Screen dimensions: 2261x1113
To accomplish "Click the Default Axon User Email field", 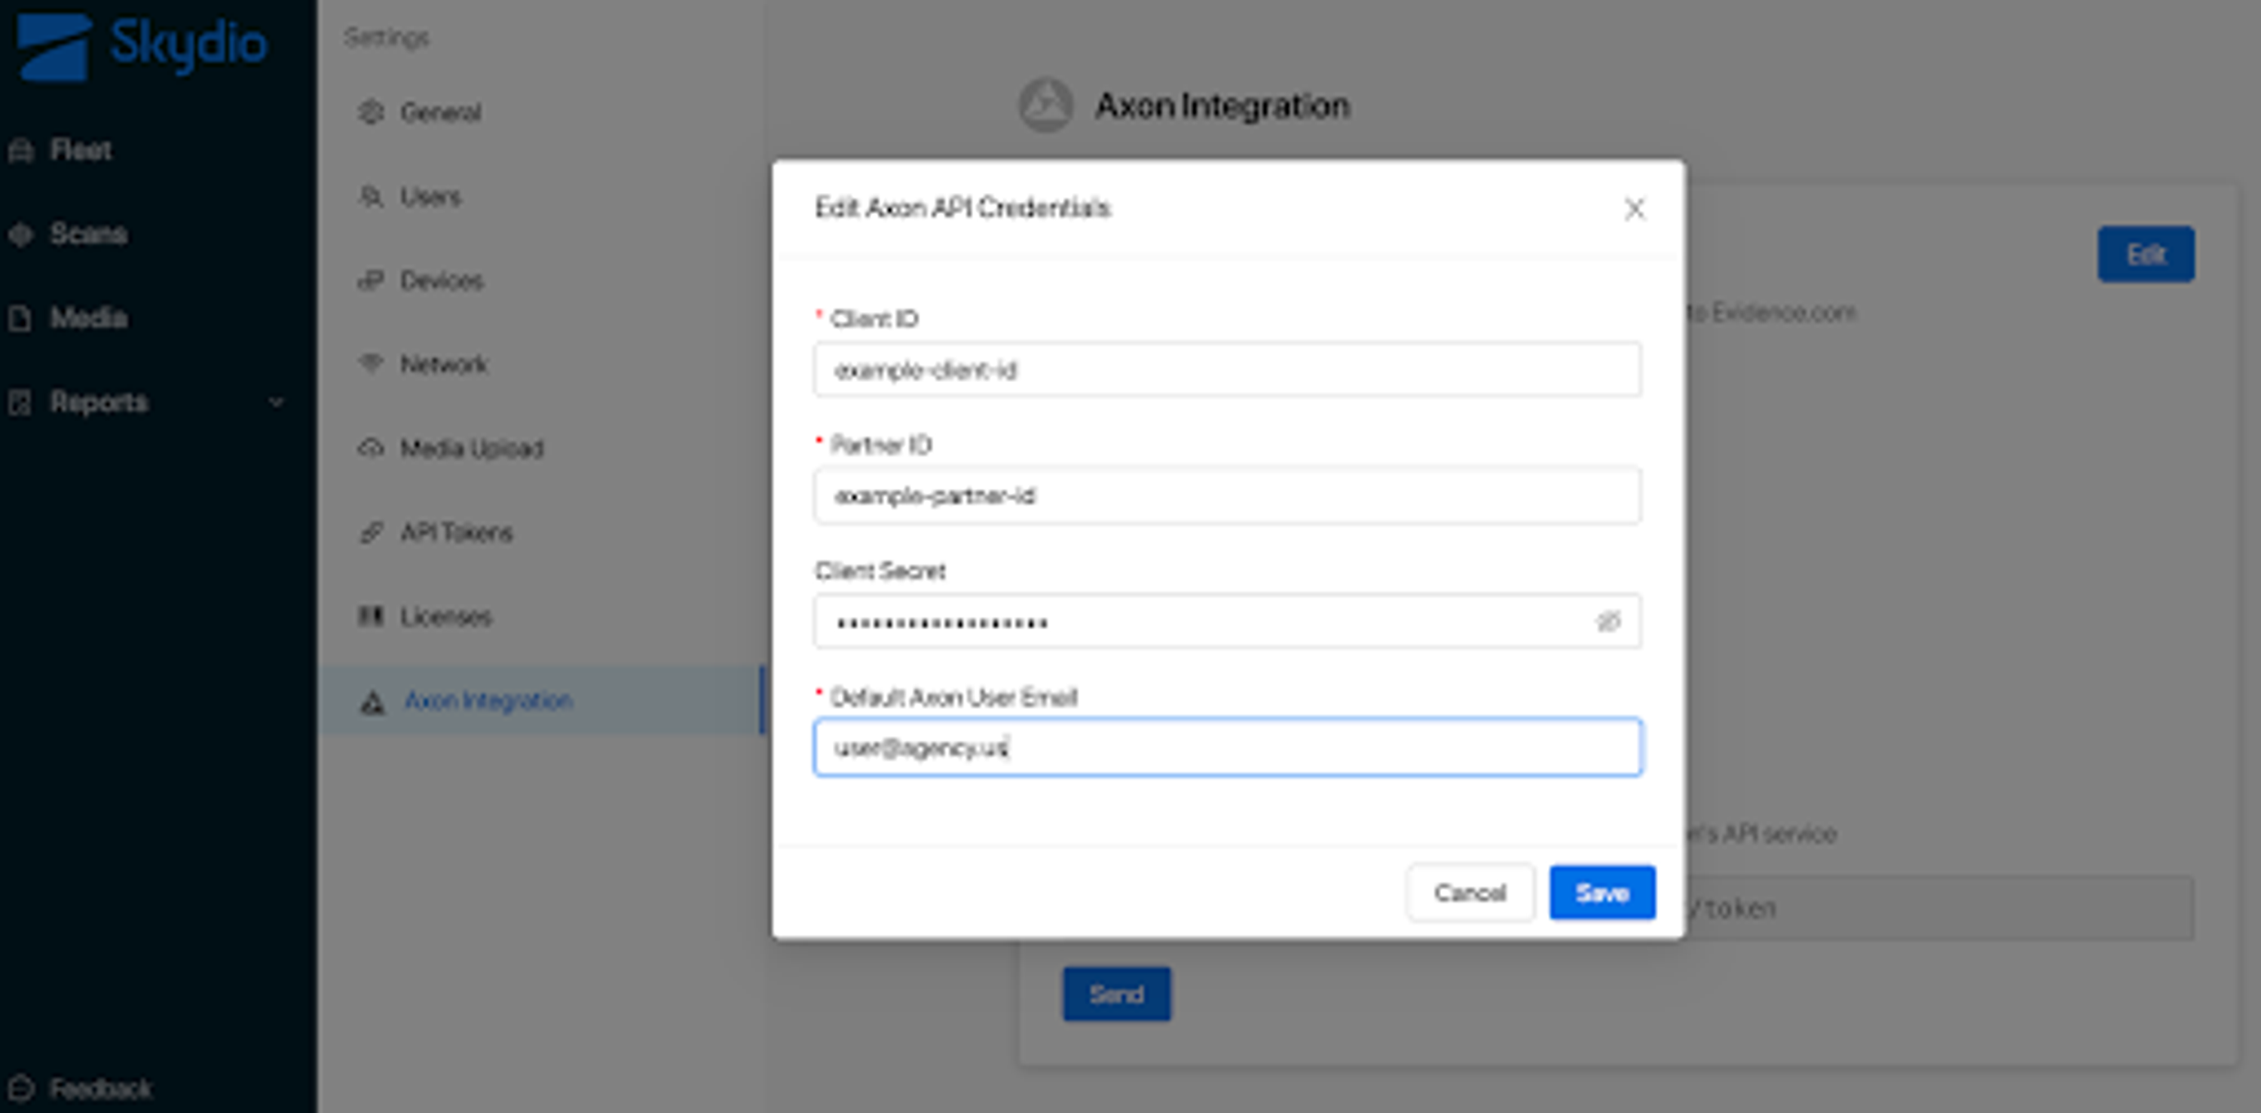I will [x=1226, y=748].
